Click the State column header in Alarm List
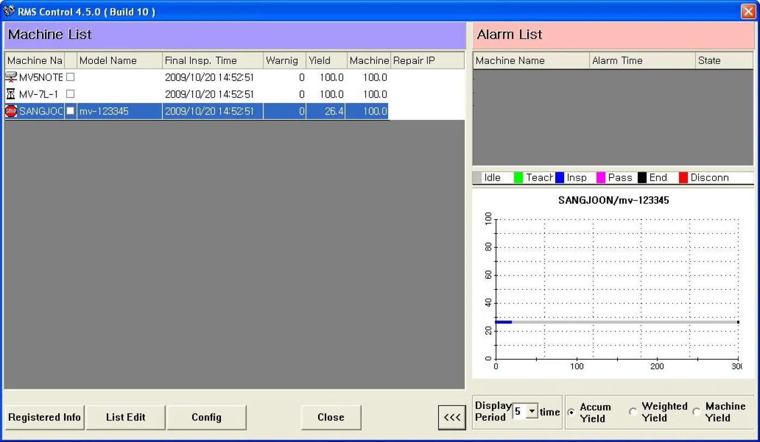Viewport: 760px width, 442px height. 724,60
